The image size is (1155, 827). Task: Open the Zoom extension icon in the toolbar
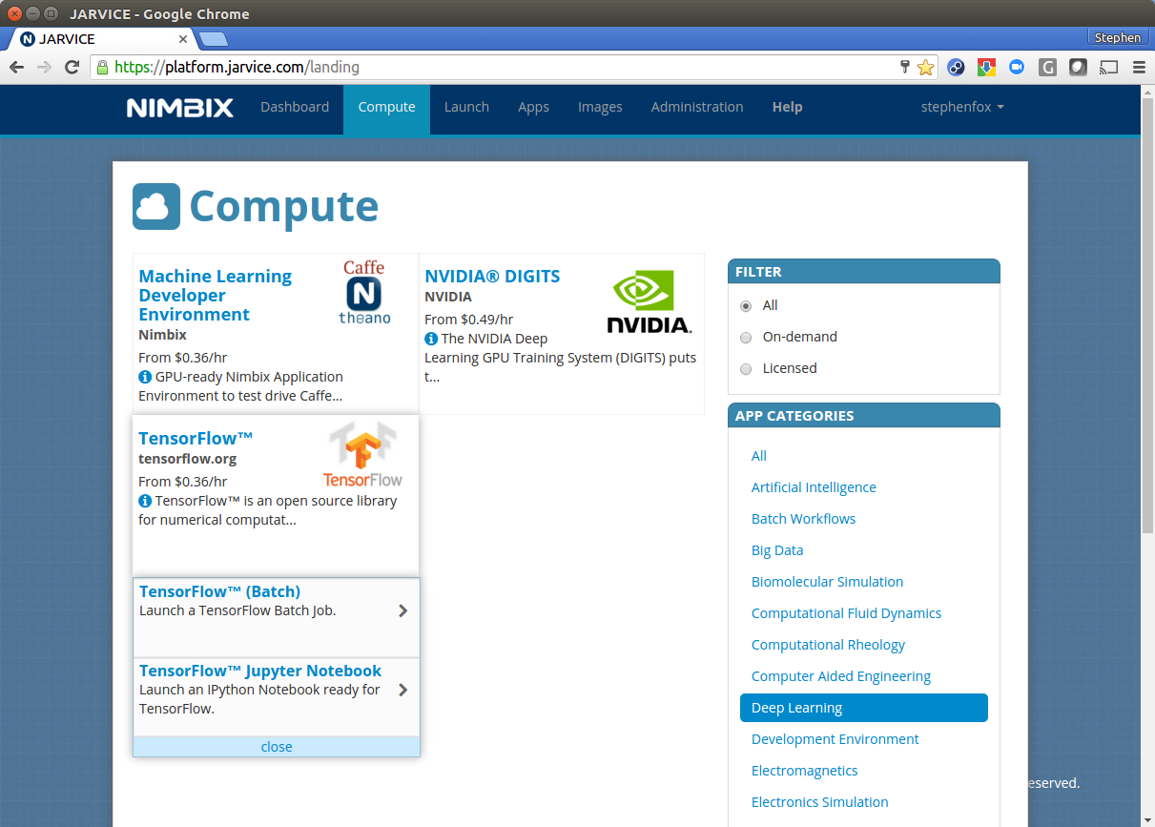tap(1017, 67)
